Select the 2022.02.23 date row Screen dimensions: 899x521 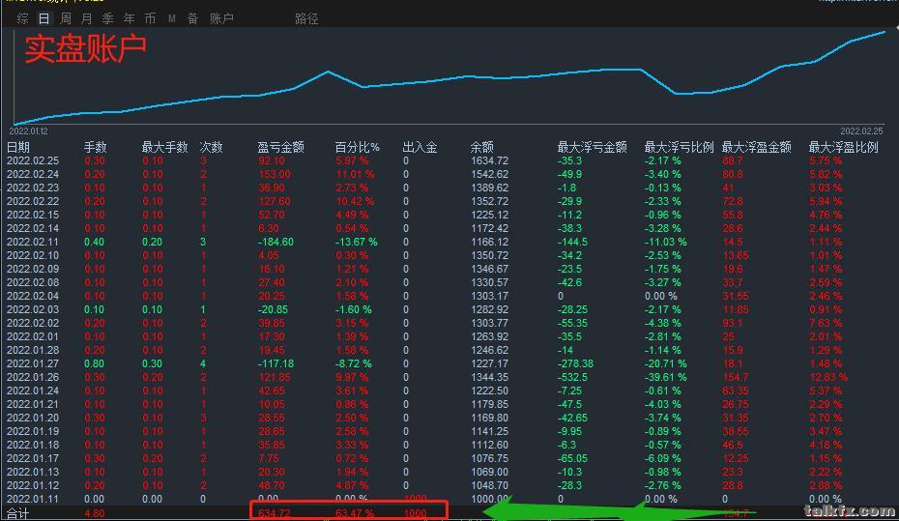[33, 188]
